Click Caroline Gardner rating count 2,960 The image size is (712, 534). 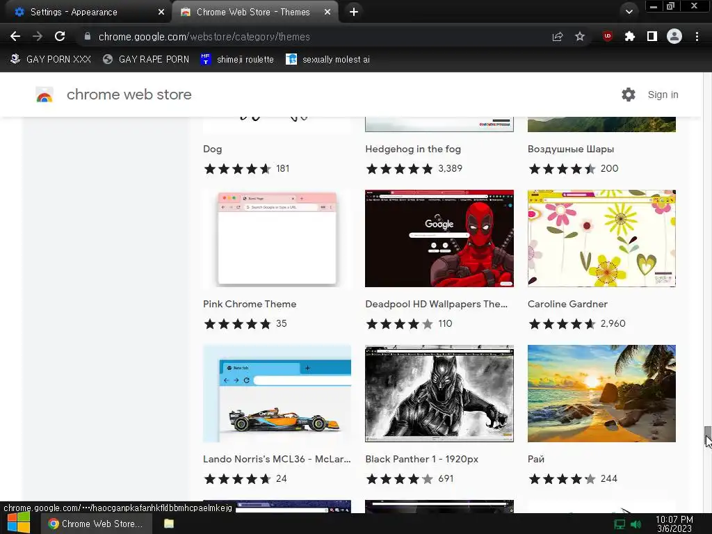pyautogui.click(x=613, y=323)
